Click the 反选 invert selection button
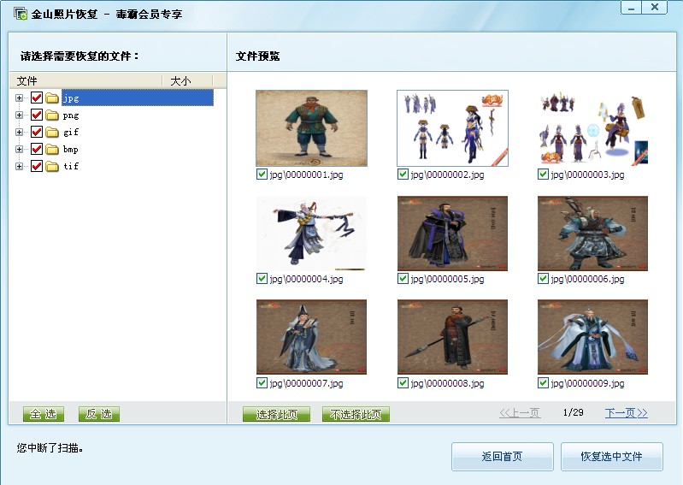Viewport: 683px width, 485px height. pos(99,414)
